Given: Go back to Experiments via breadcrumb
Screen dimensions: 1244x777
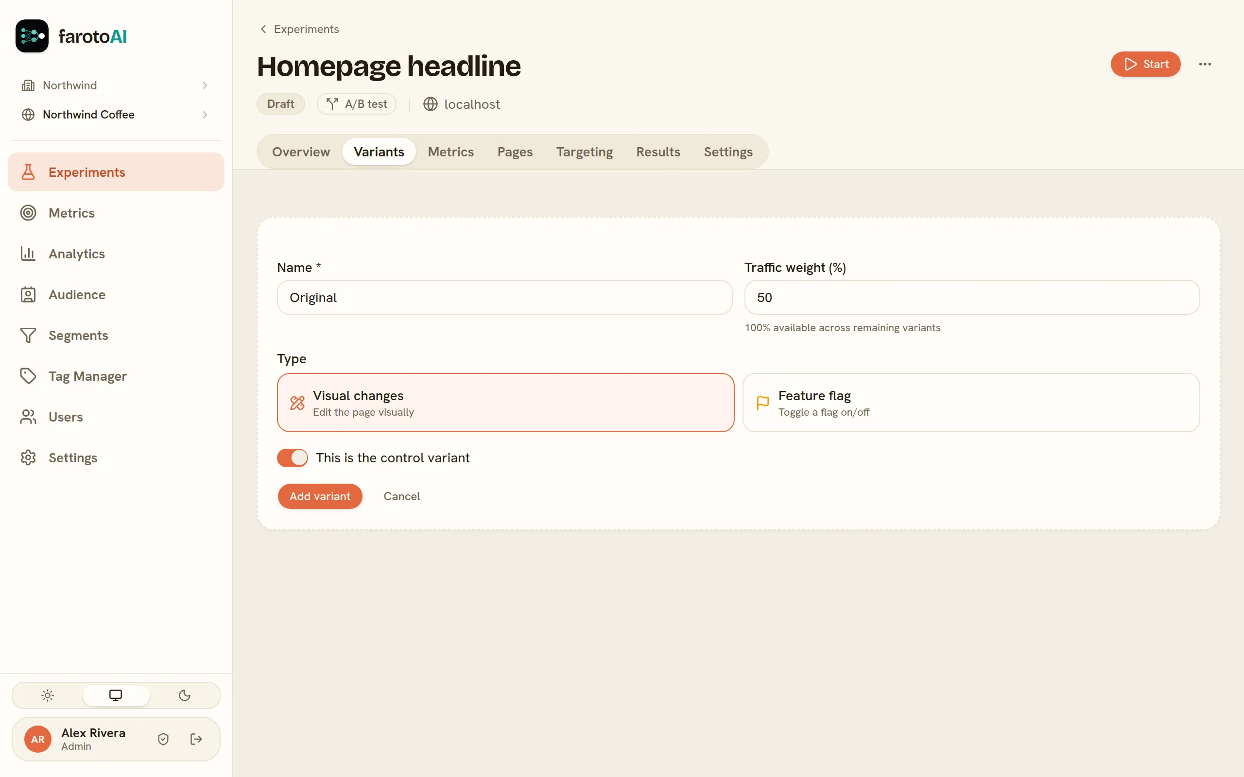Looking at the screenshot, I should click(299, 29).
